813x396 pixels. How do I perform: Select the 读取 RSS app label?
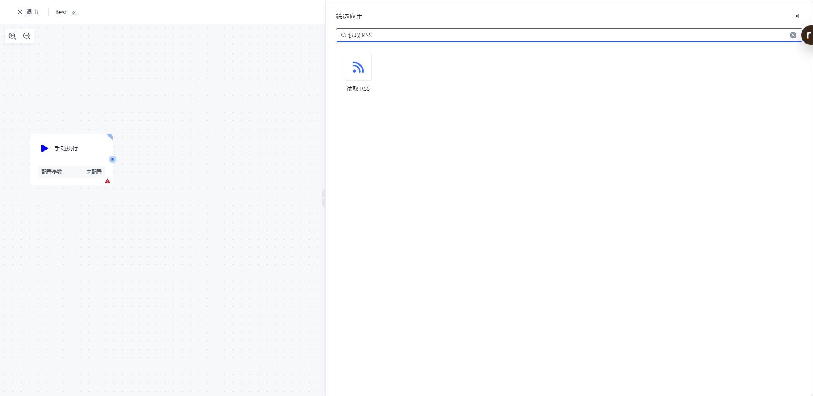click(x=358, y=89)
